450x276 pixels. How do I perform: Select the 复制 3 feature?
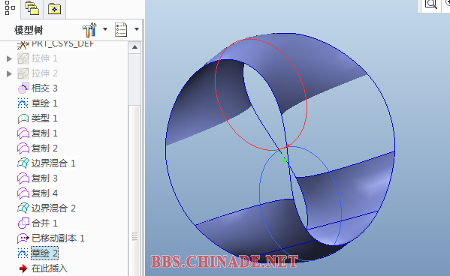(x=44, y=178)
